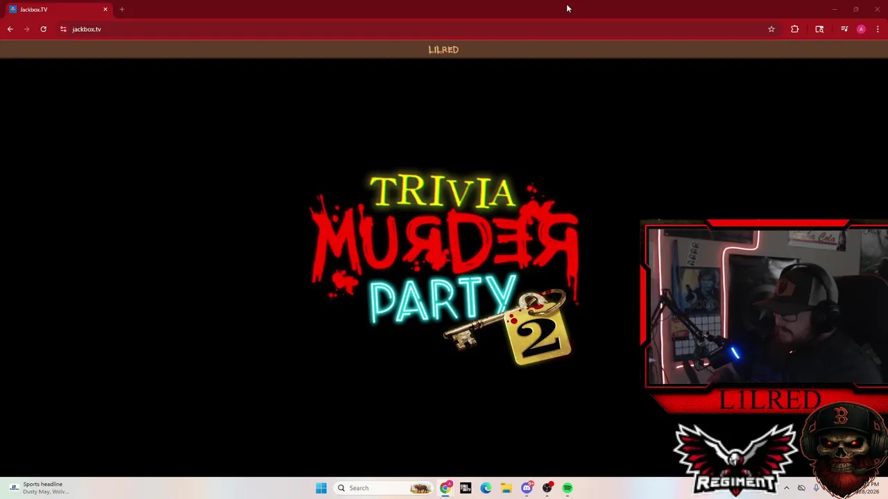
Task: Open the Windows Start menu
Action: point(321,488)
